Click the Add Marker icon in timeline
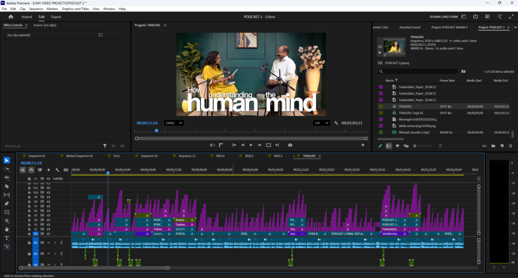518x278 pixels. tap(49, 170)
